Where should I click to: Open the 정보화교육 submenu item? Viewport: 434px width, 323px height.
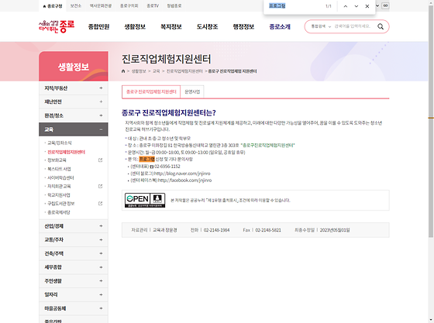pos(57,160)
